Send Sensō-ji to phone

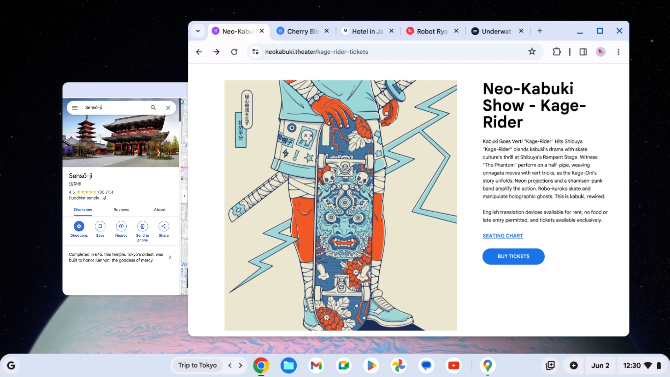(142, 231)
